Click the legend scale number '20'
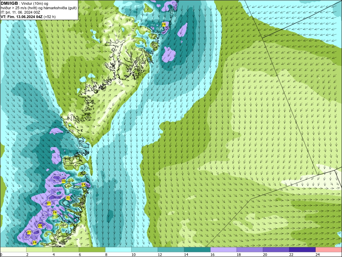The height and width of the screenshot is (257, 342). pyautogui.click(x=265, y=255)
